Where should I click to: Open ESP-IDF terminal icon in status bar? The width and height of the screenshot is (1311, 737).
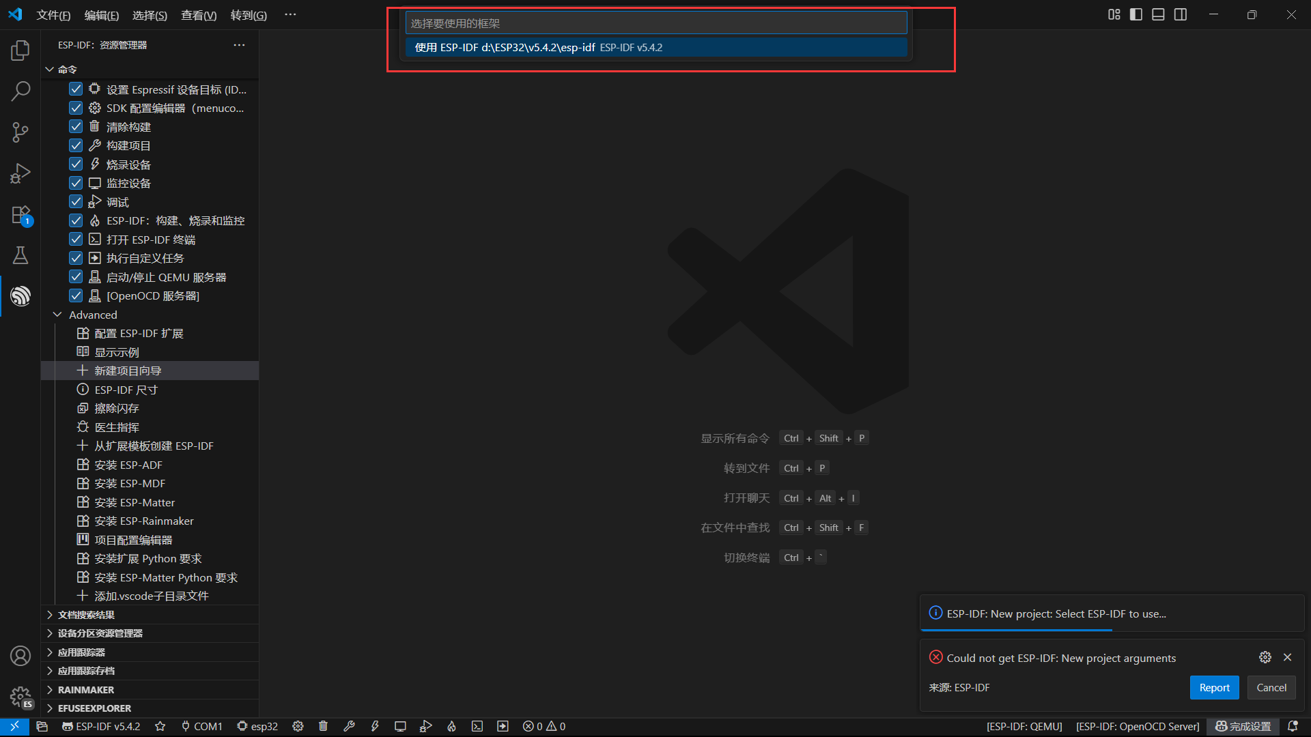(x=477, y=727)
